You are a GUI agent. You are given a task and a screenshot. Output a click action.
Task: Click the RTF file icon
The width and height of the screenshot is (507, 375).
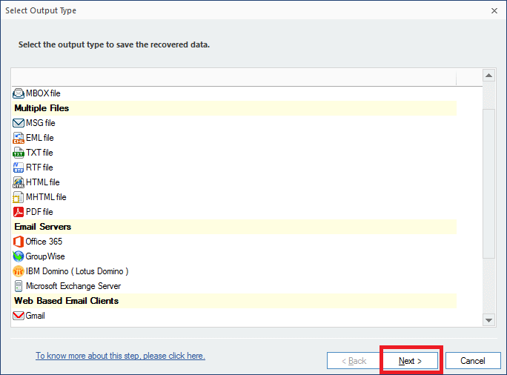point(18,167)
